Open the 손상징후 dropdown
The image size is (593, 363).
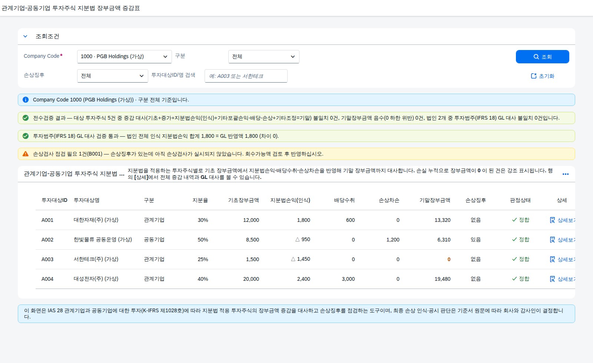(x=113, y=76)
